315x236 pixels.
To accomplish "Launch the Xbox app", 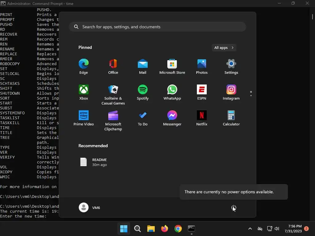I will pyautogui.click(x=84, y=92).
